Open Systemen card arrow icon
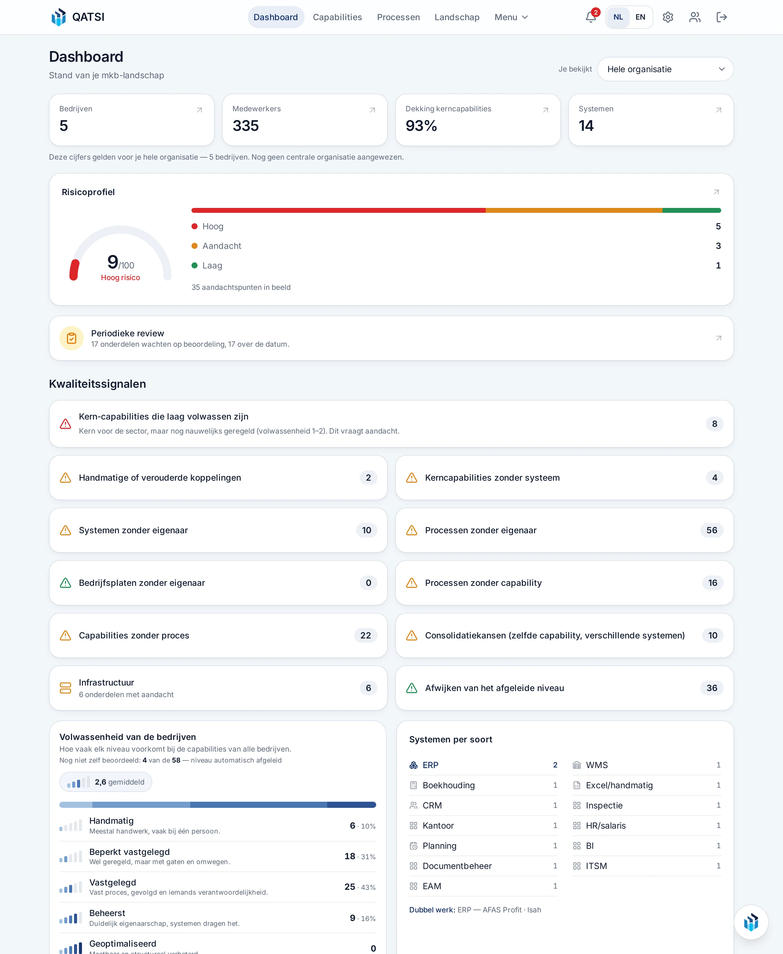 point(718,110)
